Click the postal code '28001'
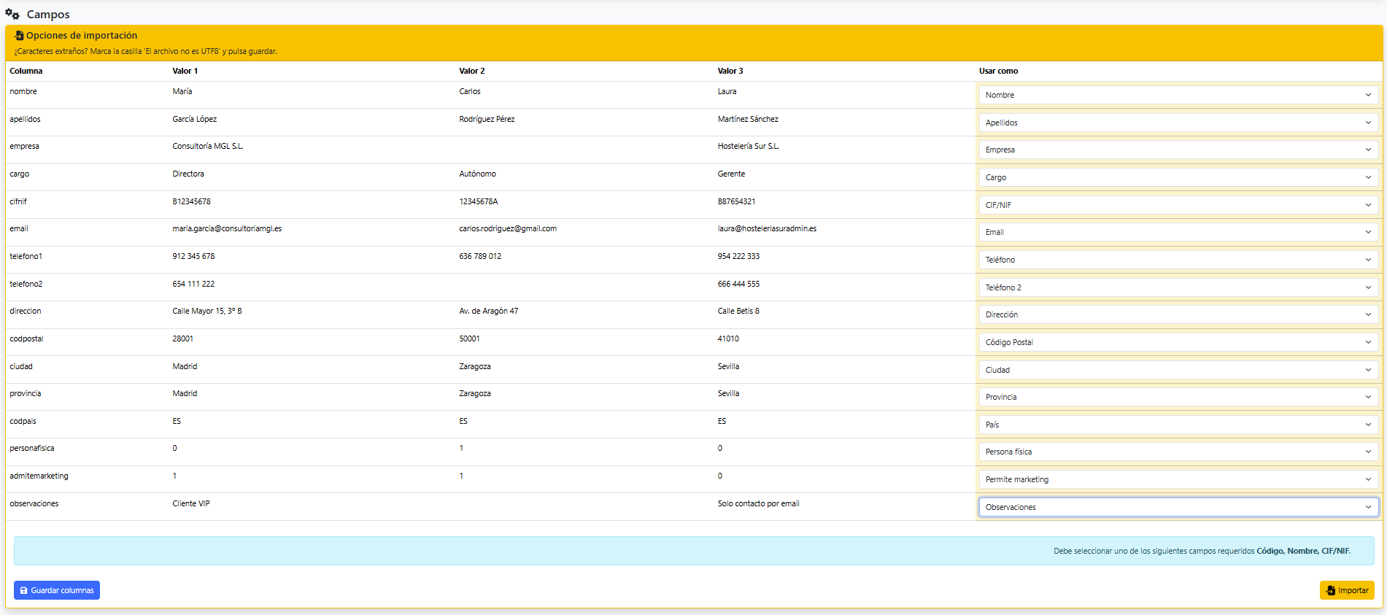 [x=183, y=339]
